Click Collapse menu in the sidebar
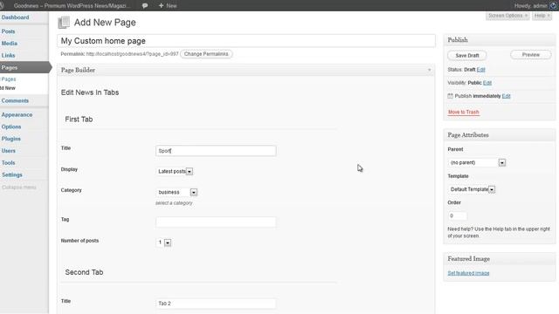Screen dimensions: 559x314 [19, 188]
